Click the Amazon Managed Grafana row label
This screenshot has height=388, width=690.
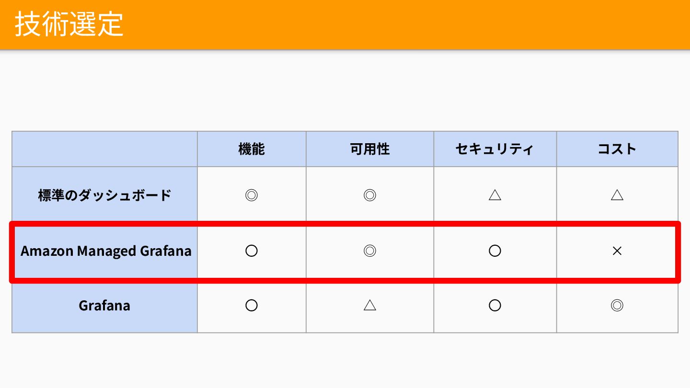pyautogui.click(x=106, y=251)
